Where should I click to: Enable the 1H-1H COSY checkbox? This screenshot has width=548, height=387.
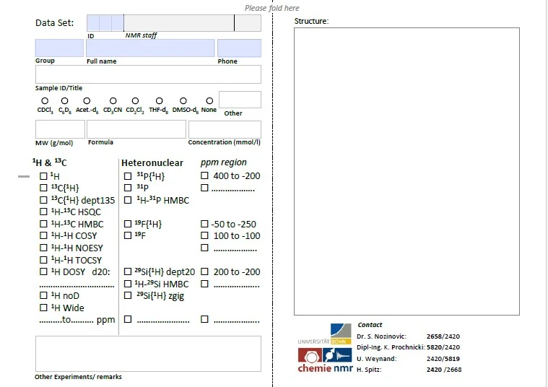pyautogui.click(x=44, y=236)
